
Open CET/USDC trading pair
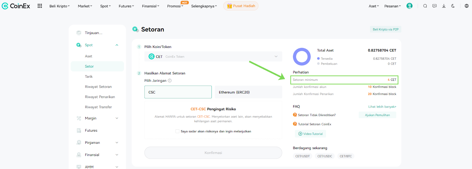325,156
